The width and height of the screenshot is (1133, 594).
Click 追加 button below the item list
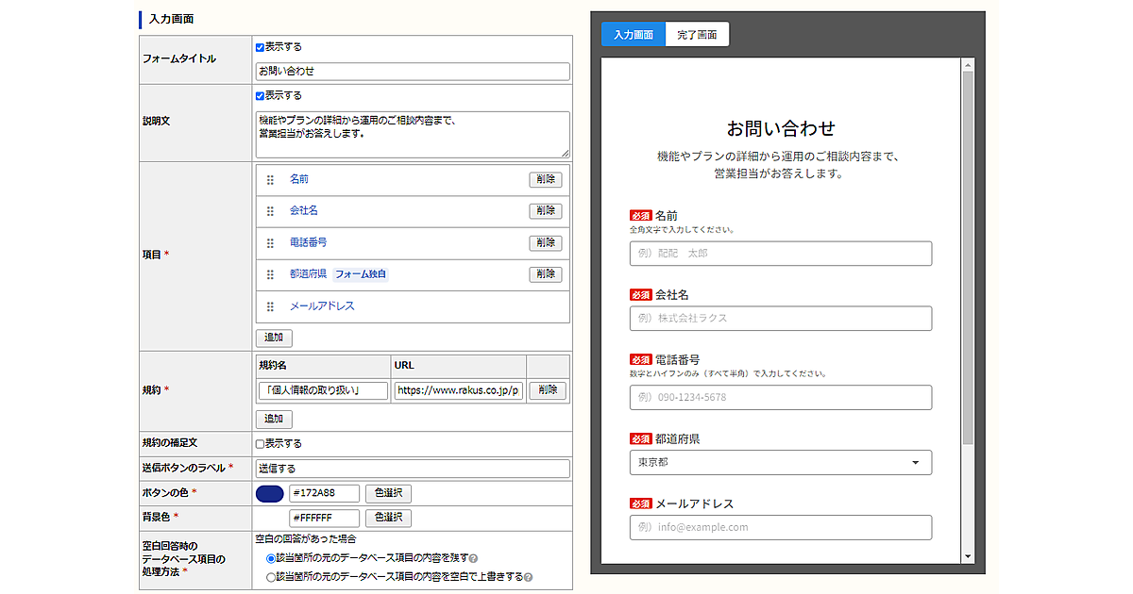[x=275, y=338]
